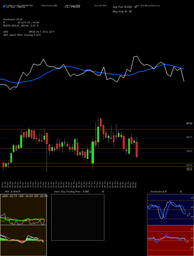The image size is (194, 256).
Task: Click the 'CL: 196.63' closing price text
Action: (x=72, y=7)
